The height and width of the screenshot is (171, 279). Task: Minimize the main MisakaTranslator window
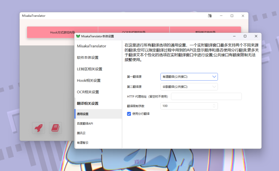(x=221, y=16)
